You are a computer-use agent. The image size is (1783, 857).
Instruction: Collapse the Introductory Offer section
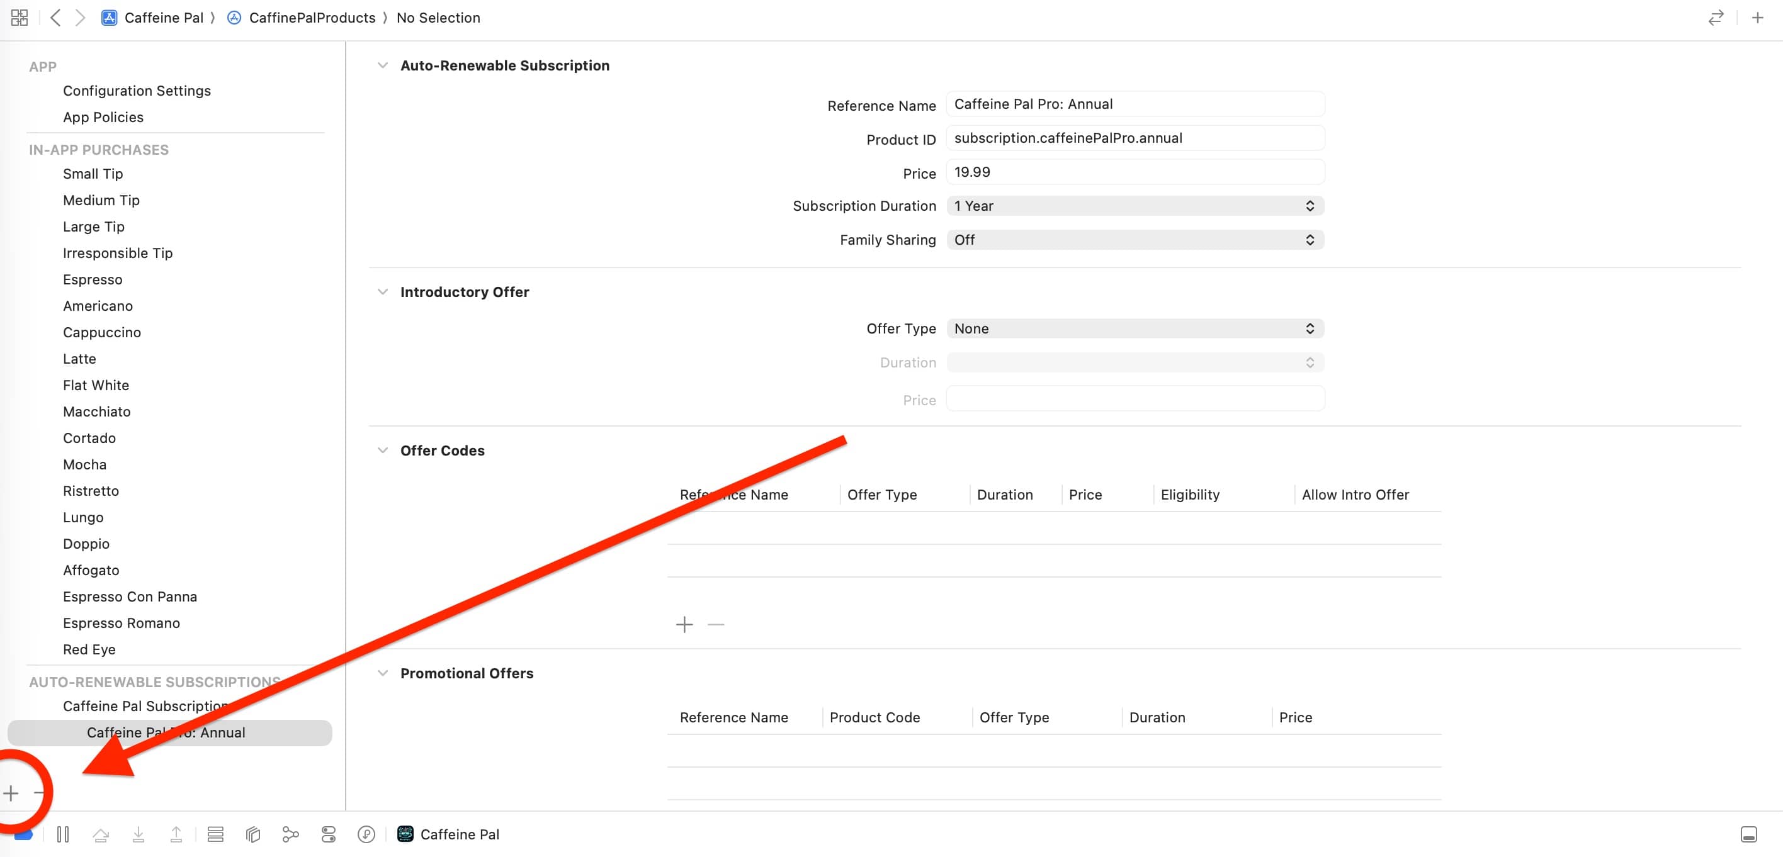point(382,292)
